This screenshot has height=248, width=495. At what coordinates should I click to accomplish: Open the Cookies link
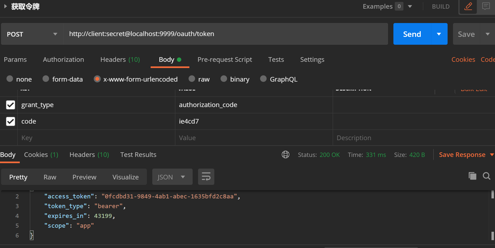click(x=463, y=60)
